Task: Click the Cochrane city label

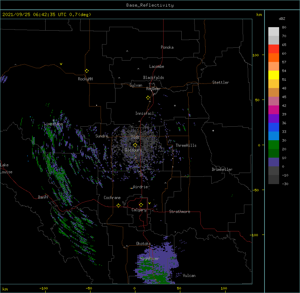Action: click(x=112, y=198)
